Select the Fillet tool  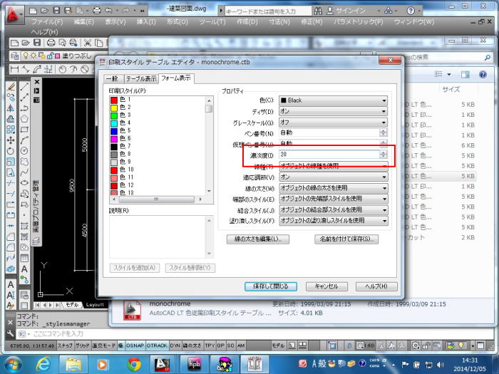click(11, 247)
